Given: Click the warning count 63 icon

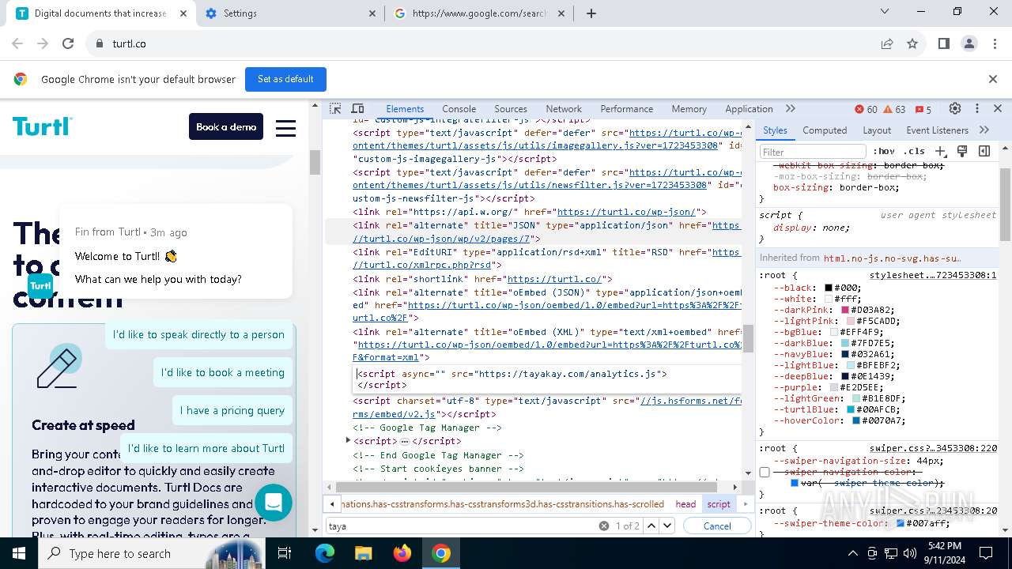Looking at the screenshot, I should pos(894,109).
